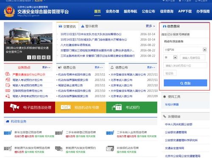Open the 10月13日至17日 news headline
Screen dimensions: 212x158
[x=91, y=34]
